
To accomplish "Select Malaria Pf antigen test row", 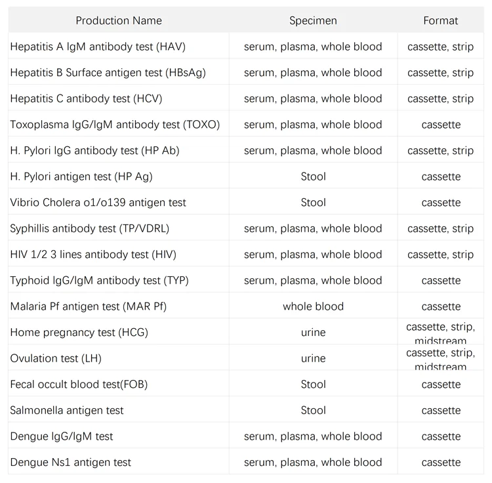I will click(x=88, y=306).
